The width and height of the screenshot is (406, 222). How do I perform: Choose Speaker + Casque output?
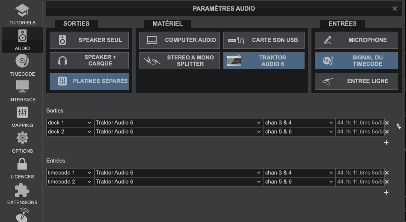pos(89,61)
